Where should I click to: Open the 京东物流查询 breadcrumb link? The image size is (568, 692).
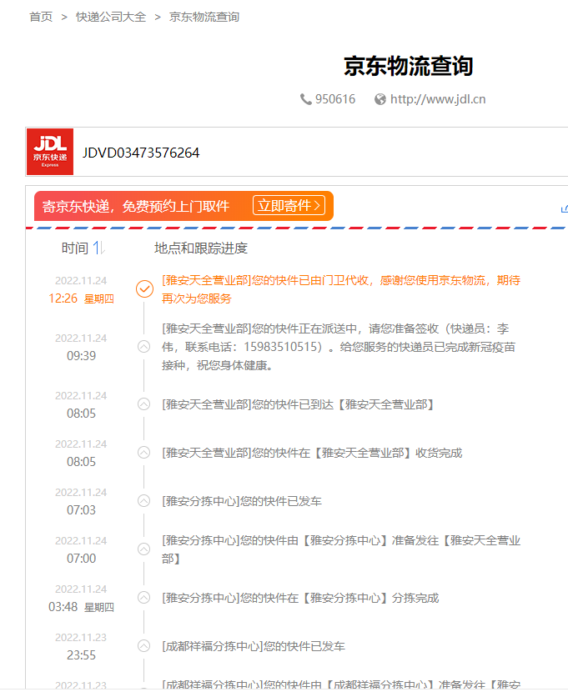pyautogui.click(x=204, y=17)
